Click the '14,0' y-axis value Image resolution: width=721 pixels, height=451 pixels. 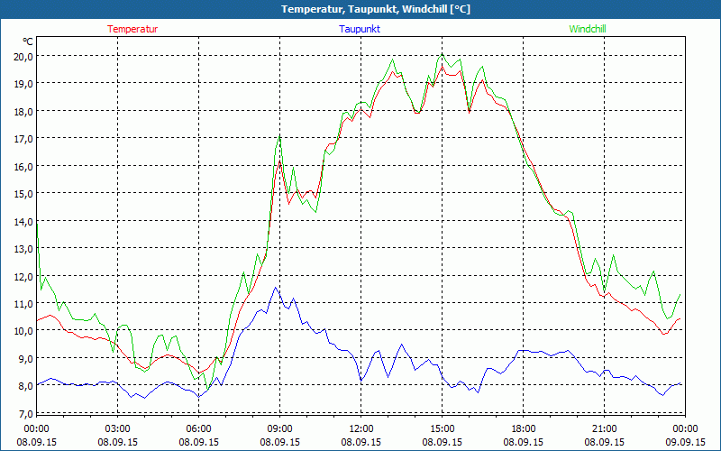point(23,221)
